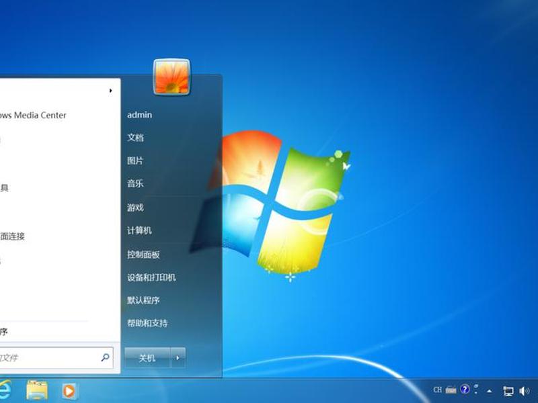Open 图片 library link

[x=135, y=161]
